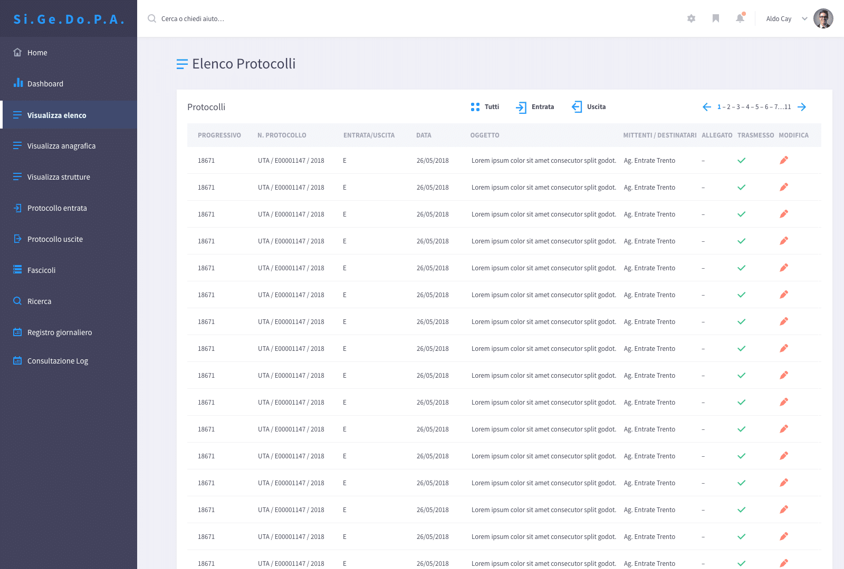844x569 pixels.
Task: Click the Ricerca magnifier icon in sidebar
Action: (17, 301)
